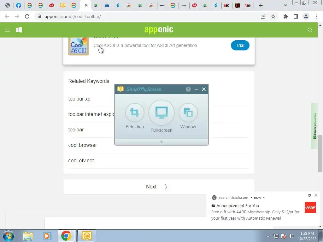Show hidden system tray icons
323x242 pixels.
[268, 236]
